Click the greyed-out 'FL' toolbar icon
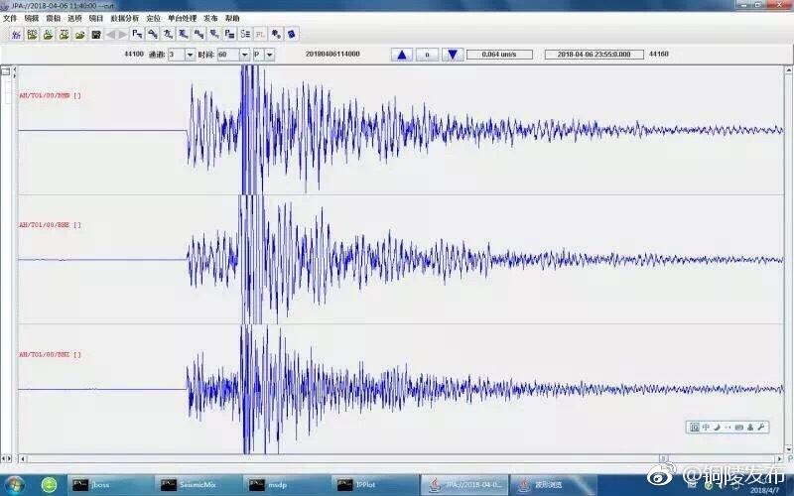Screen dimensions: 794x496 (260, 34)
